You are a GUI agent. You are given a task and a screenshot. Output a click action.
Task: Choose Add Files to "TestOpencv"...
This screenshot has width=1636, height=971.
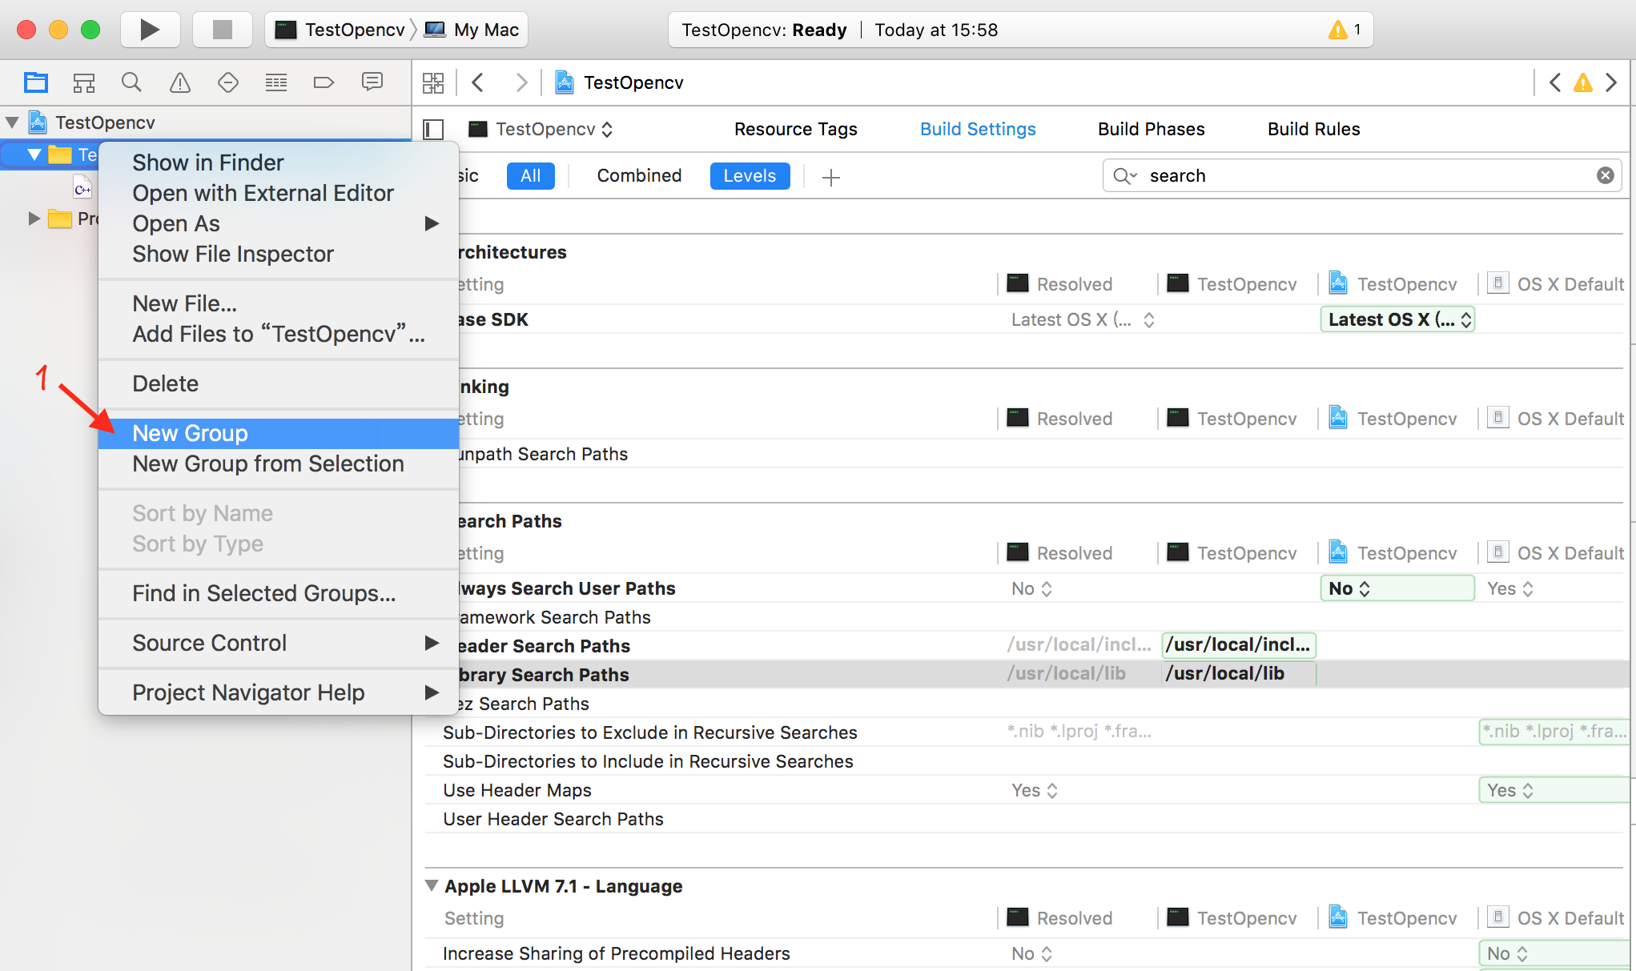(279, 334)
